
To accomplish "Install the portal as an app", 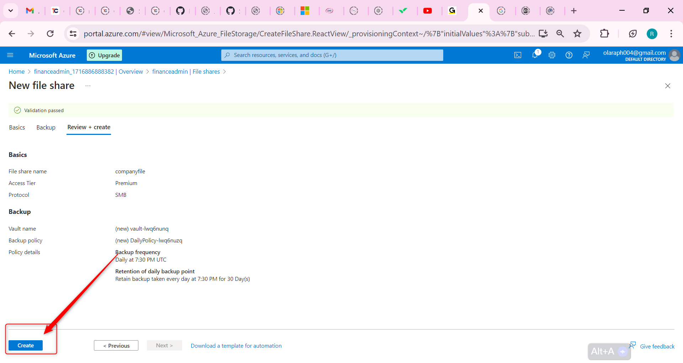I will [x=543, y=34].
